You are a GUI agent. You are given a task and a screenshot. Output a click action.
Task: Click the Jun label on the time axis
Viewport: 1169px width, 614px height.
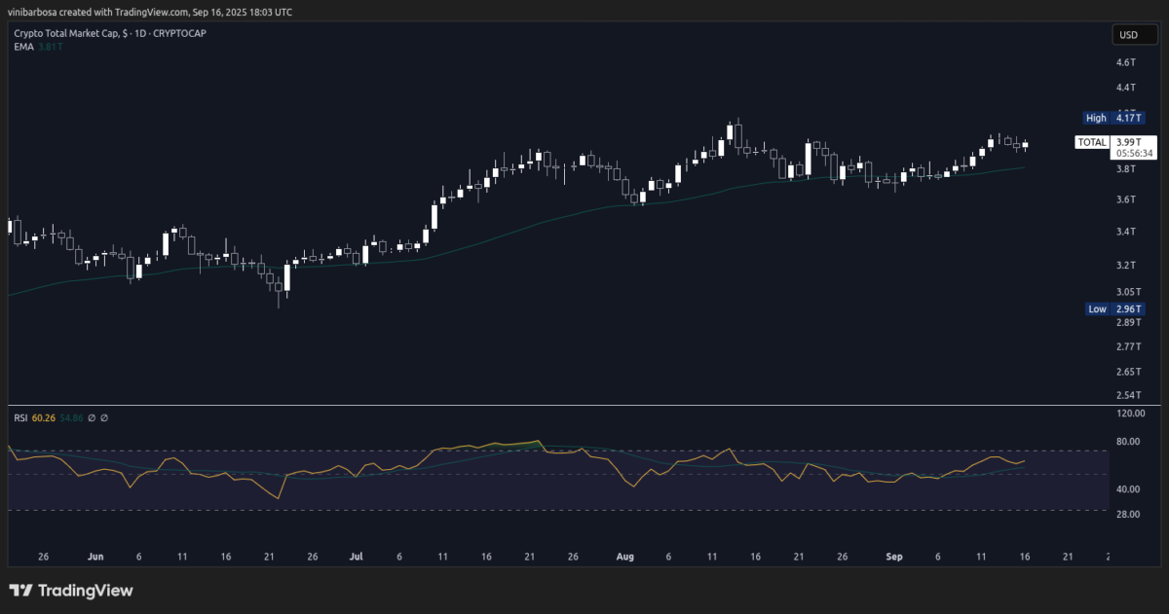95,558
